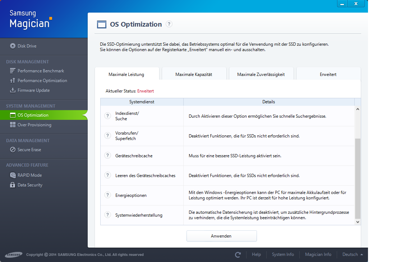
Task: Click the Firmware Update download icon
Action: [13, 90]
